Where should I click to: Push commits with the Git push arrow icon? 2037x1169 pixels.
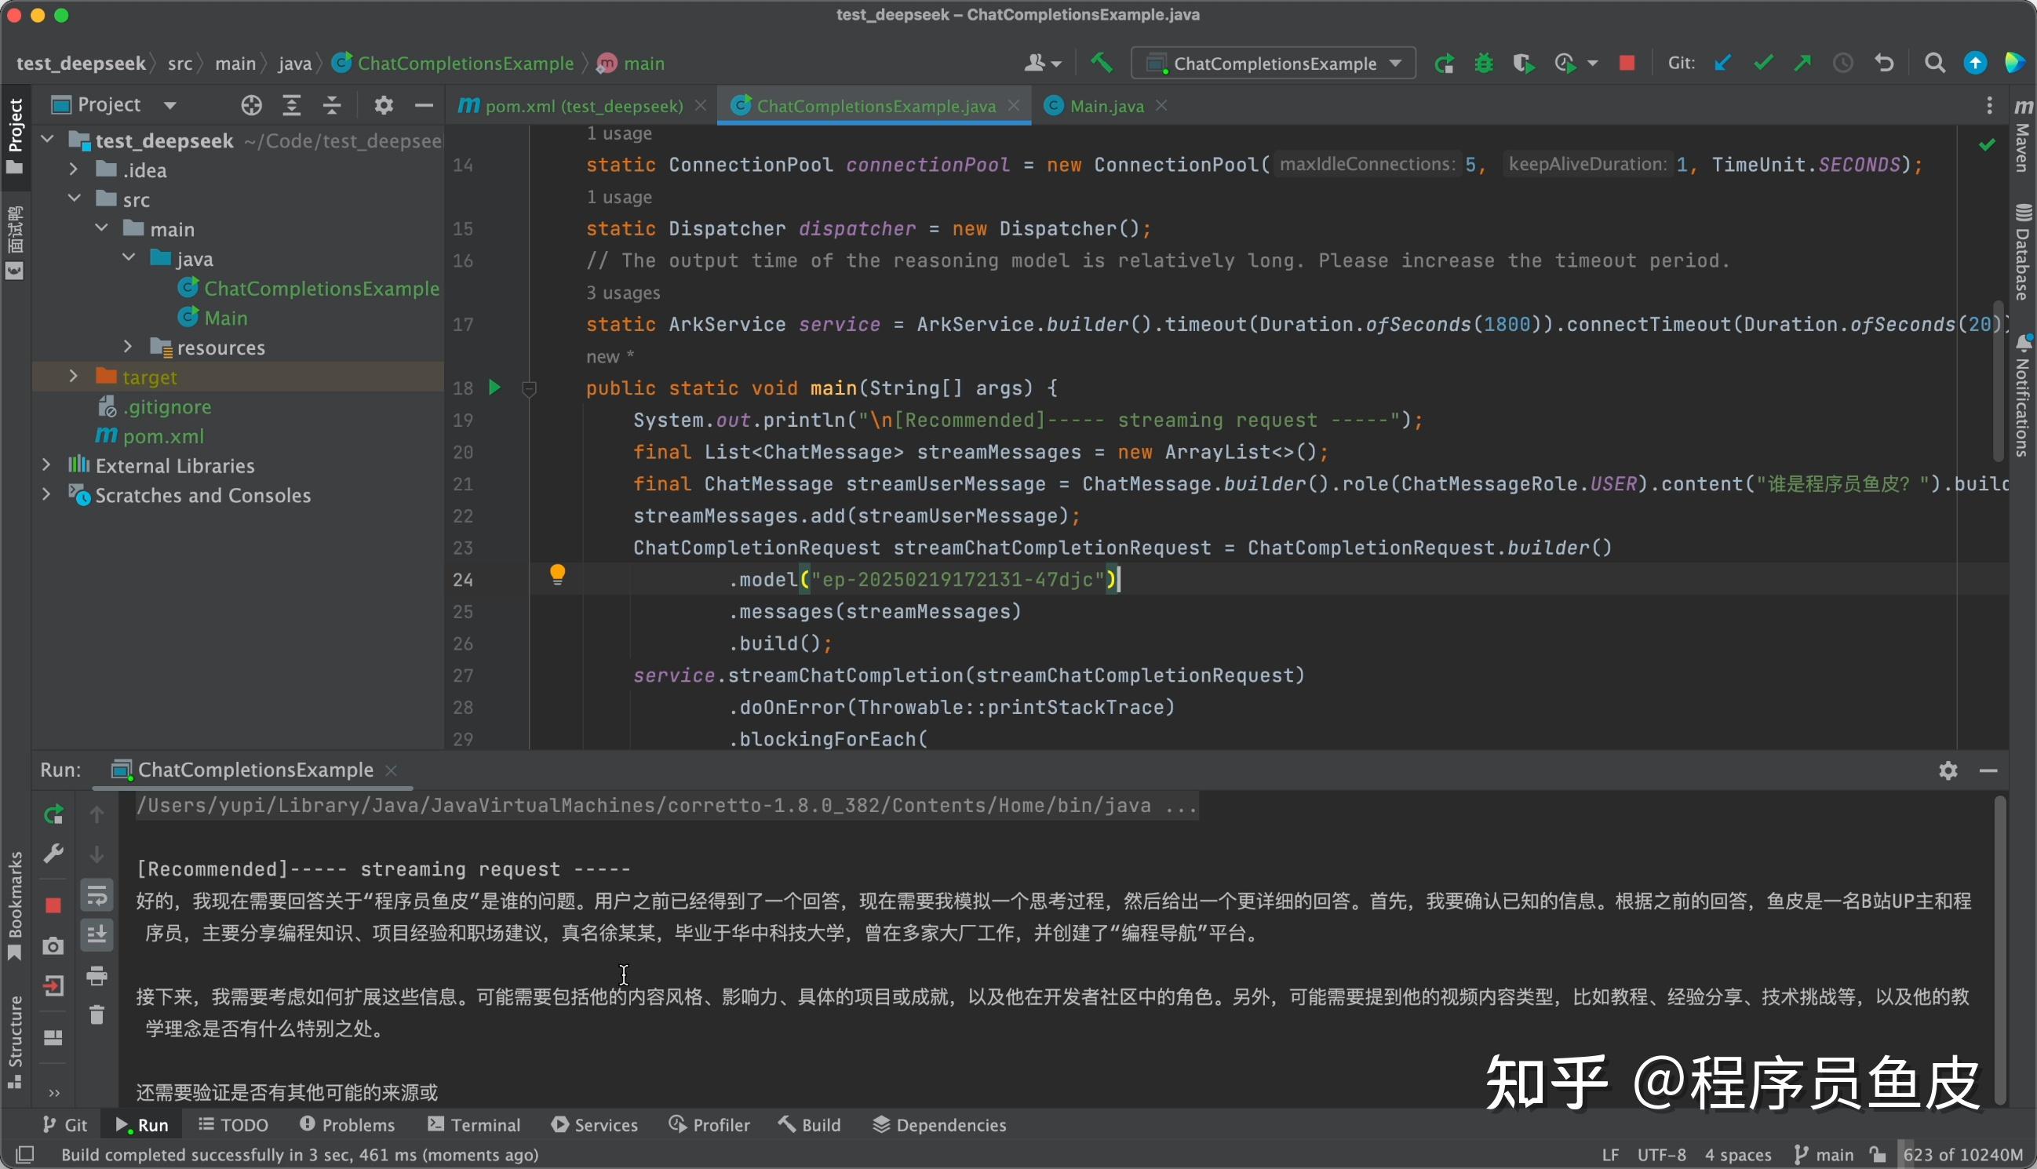pos(1802,63)
